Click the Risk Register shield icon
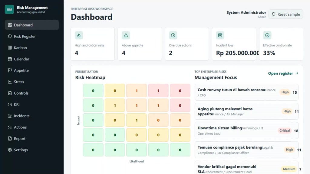This screenshot has height=174, width=310. [10, 36]
